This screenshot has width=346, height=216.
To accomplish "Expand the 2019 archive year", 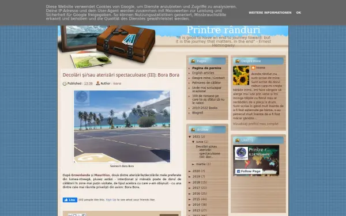I will coord(190,177).
